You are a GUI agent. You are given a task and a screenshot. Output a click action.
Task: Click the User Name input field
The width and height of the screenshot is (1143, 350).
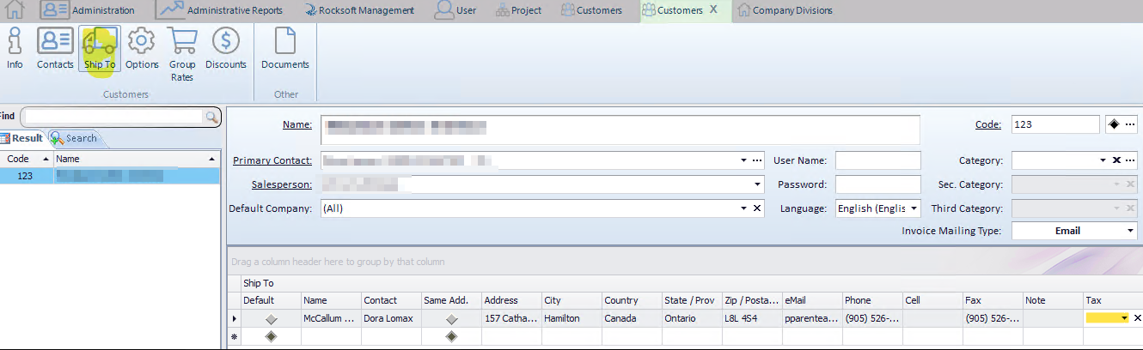(877, 160)
